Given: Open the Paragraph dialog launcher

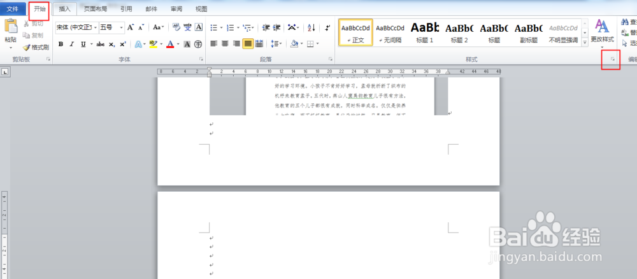Looking at the screenshot, I should 330,59.
